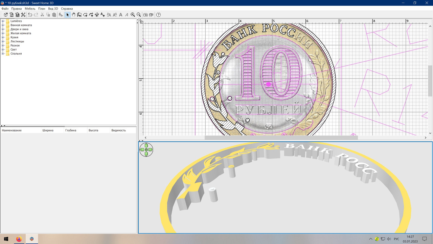
Task: Activate the Pan hand tool
Action: pos(73,15)
